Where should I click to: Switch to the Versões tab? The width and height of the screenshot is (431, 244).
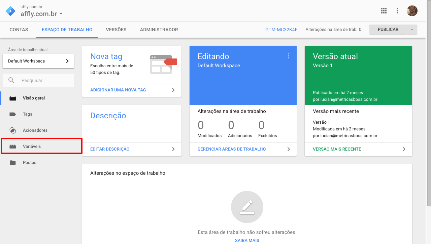click(x=116, y=30)
